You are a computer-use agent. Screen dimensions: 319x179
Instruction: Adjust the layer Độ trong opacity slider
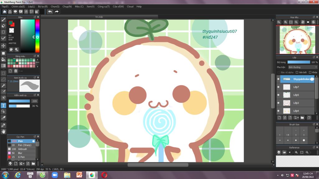[299, 62]
